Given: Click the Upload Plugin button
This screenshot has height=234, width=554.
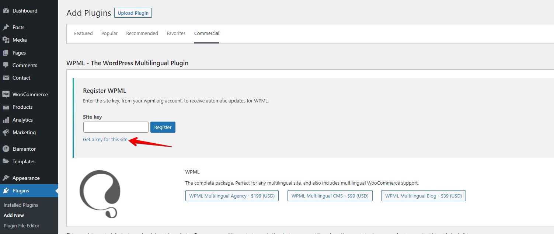Looking at the screenshot, I should (x=133, y=13).
